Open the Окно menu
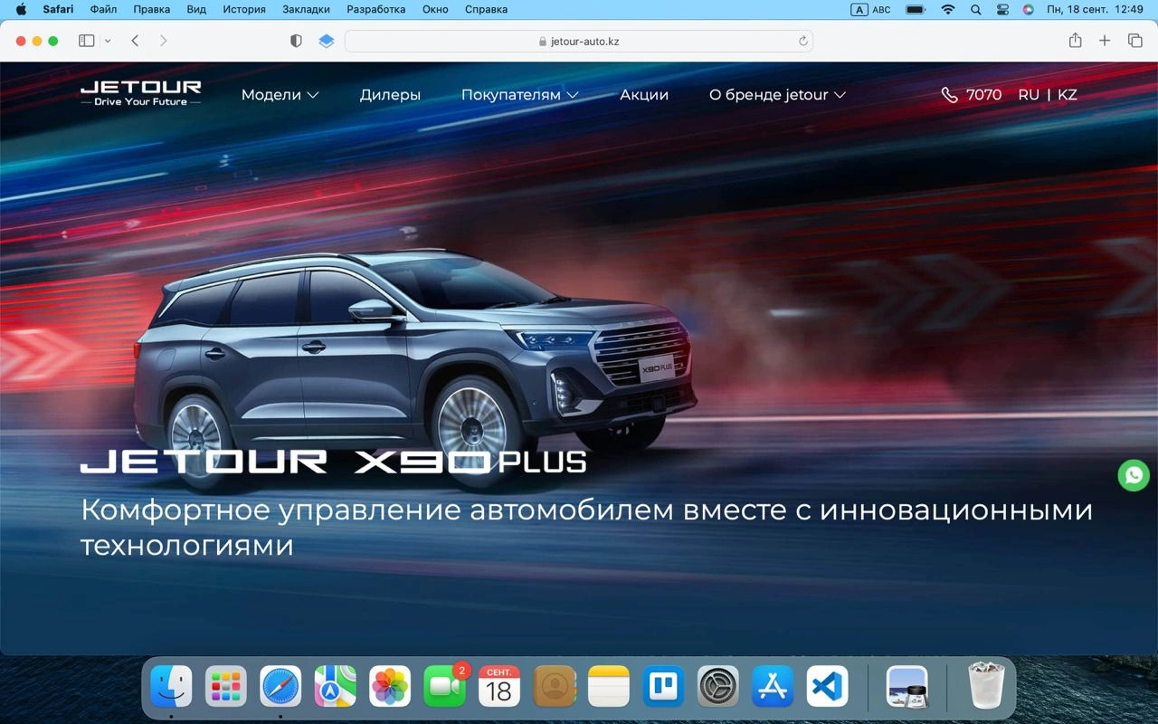1158x724 pixels. pos(435,10)
